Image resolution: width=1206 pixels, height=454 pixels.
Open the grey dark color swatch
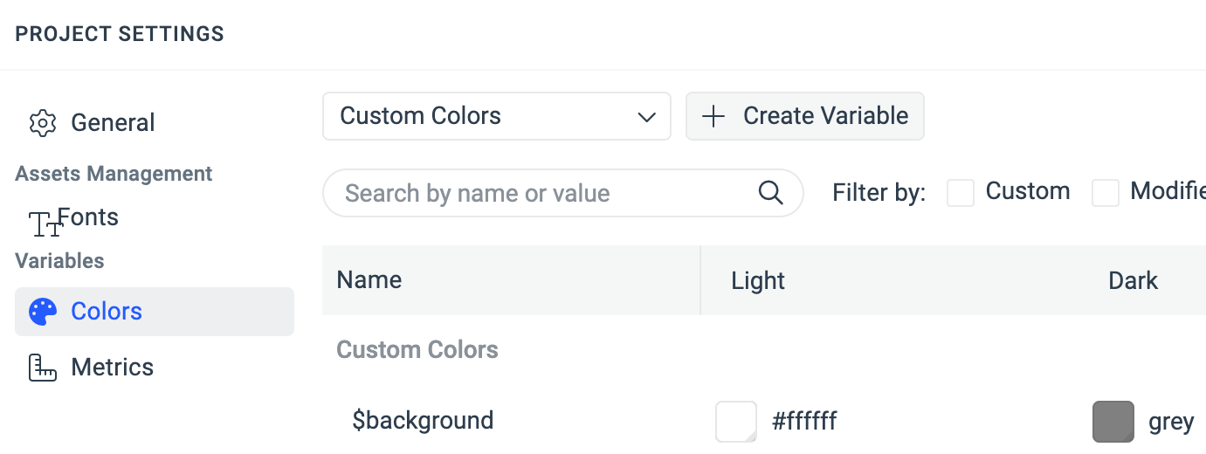click(x=1113, y=422)
